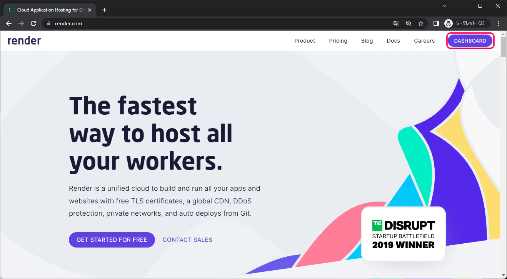The width and height of the screenshot is (507, 279).
Task: Click the Disrupt 2019 Winner badge
Action: tap(403, 234)
